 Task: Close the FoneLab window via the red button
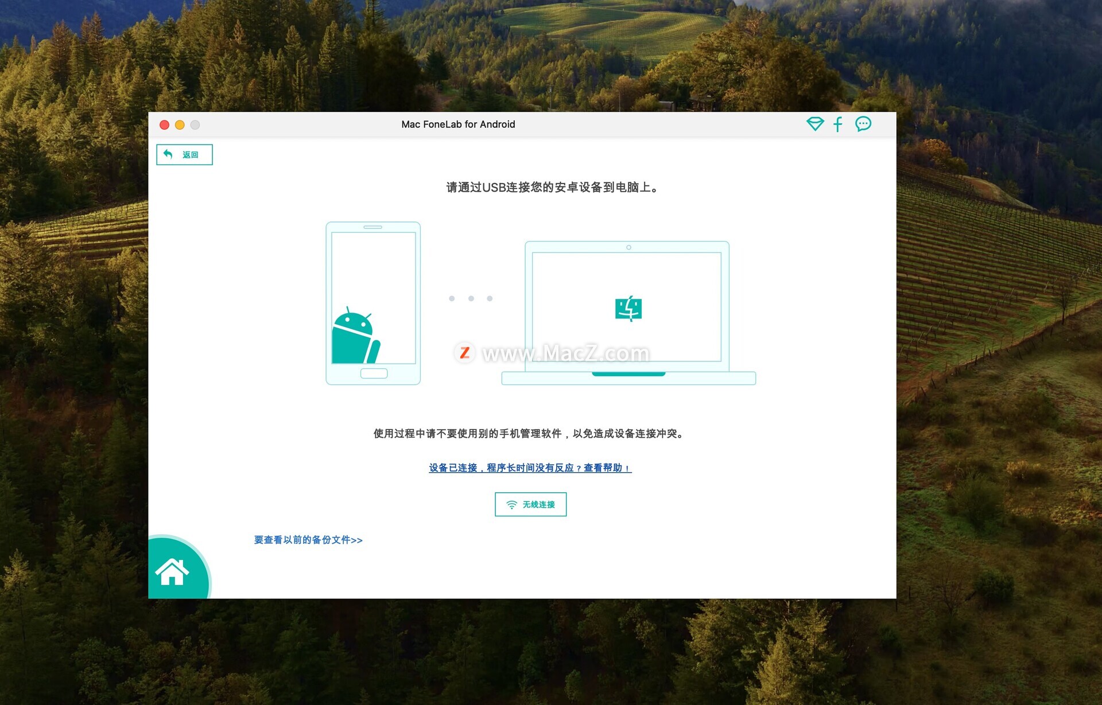[164, 124]
